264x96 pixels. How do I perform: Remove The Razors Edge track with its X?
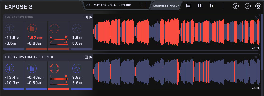pos(256,17)
